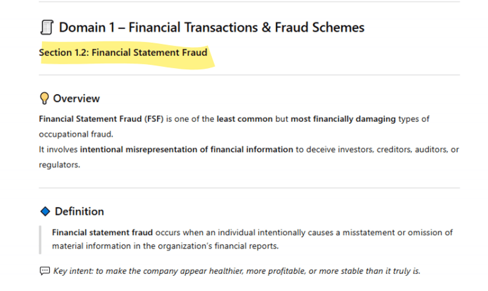Click the divider line above Definition heading
The width and height of the screenshot is (488, 291).
(249, 188)
